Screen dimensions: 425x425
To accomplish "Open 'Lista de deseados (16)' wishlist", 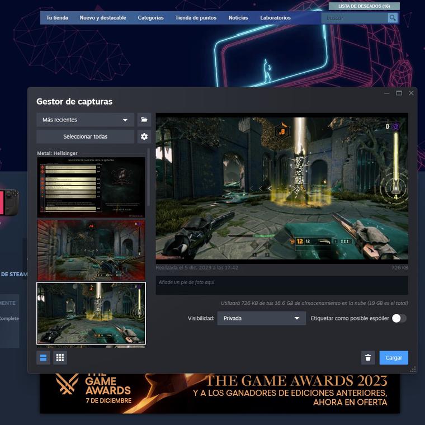I will pos(364,6).
